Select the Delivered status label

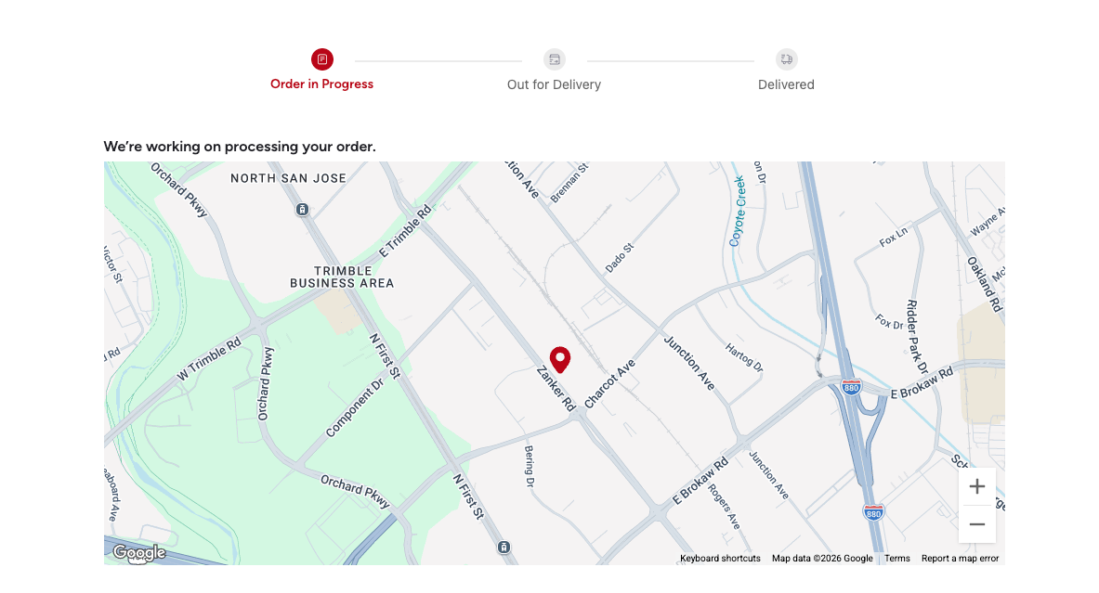(x=787, y=84)
